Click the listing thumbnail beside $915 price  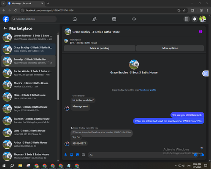(x=66, y=41)
